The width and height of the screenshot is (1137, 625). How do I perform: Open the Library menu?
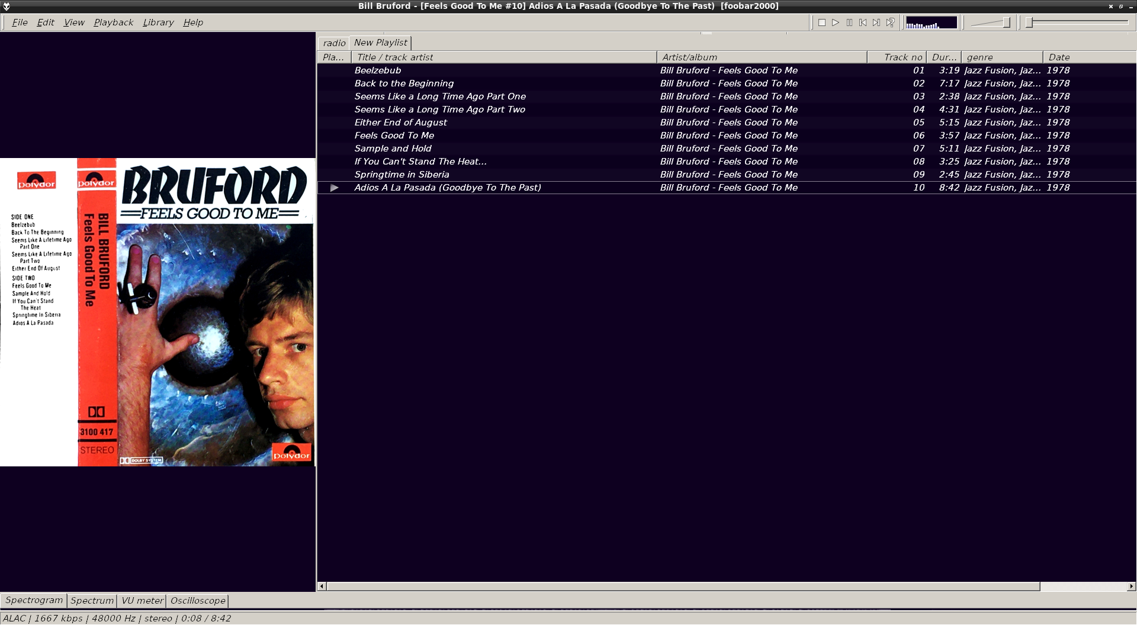pos(158,22)
